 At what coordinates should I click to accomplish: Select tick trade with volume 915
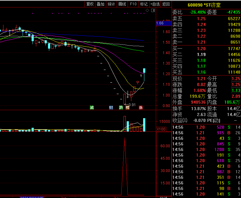(206, 133)
